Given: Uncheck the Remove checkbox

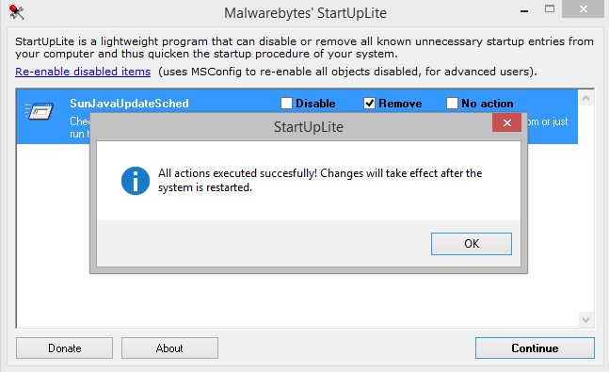Looking at the screenshot, I should 369,103.
